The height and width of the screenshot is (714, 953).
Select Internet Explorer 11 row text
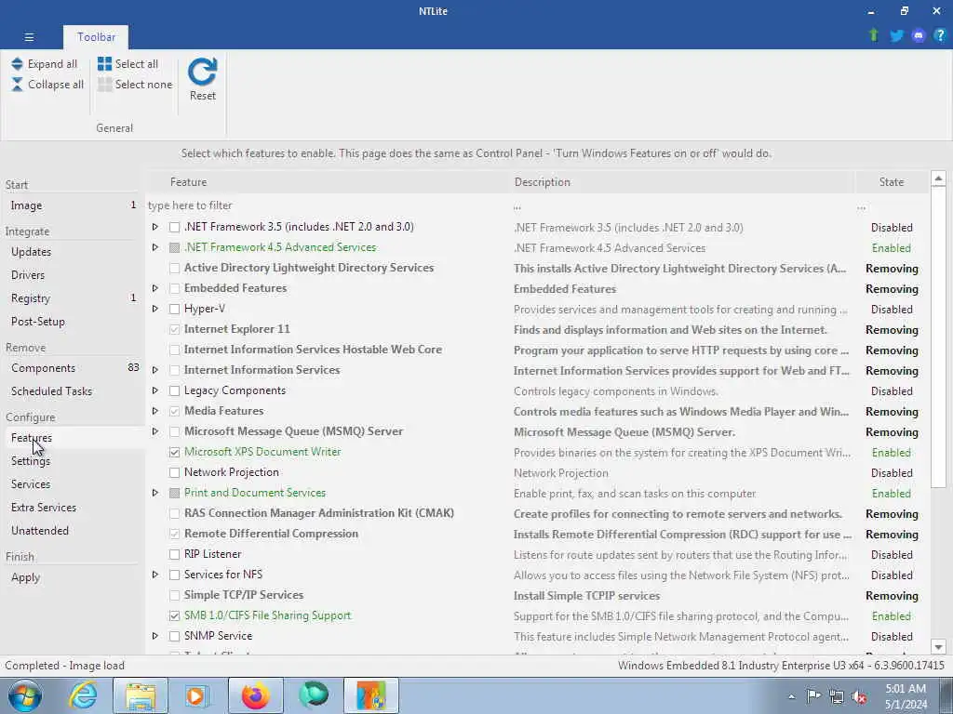[237, 329]
